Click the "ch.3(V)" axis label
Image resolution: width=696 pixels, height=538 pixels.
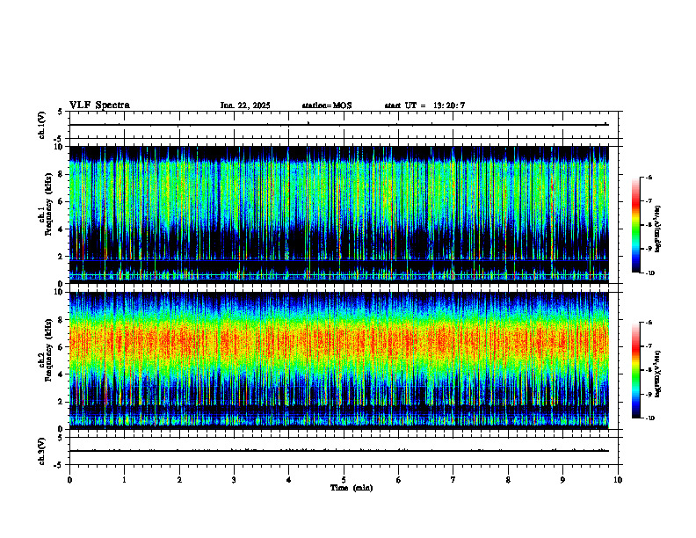tap(41, 451)
